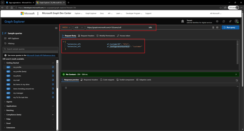Dismiss the No Content 204 status banner
The image size is (244, 131).
[236, 75]
